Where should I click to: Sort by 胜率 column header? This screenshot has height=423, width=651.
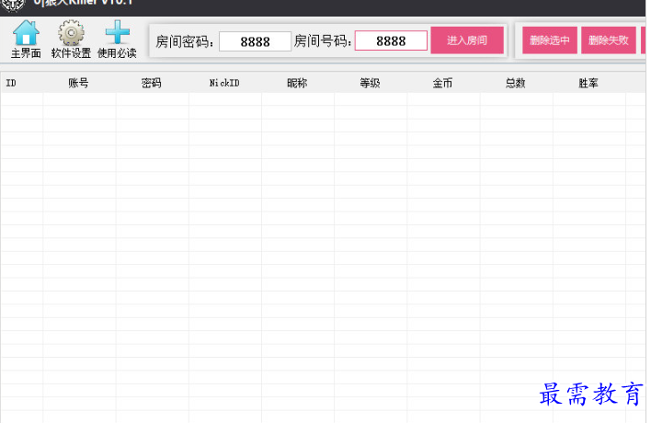[x=589, y=83]
